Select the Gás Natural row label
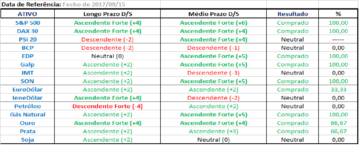The image size is (361, 147). tap(28, 115)
